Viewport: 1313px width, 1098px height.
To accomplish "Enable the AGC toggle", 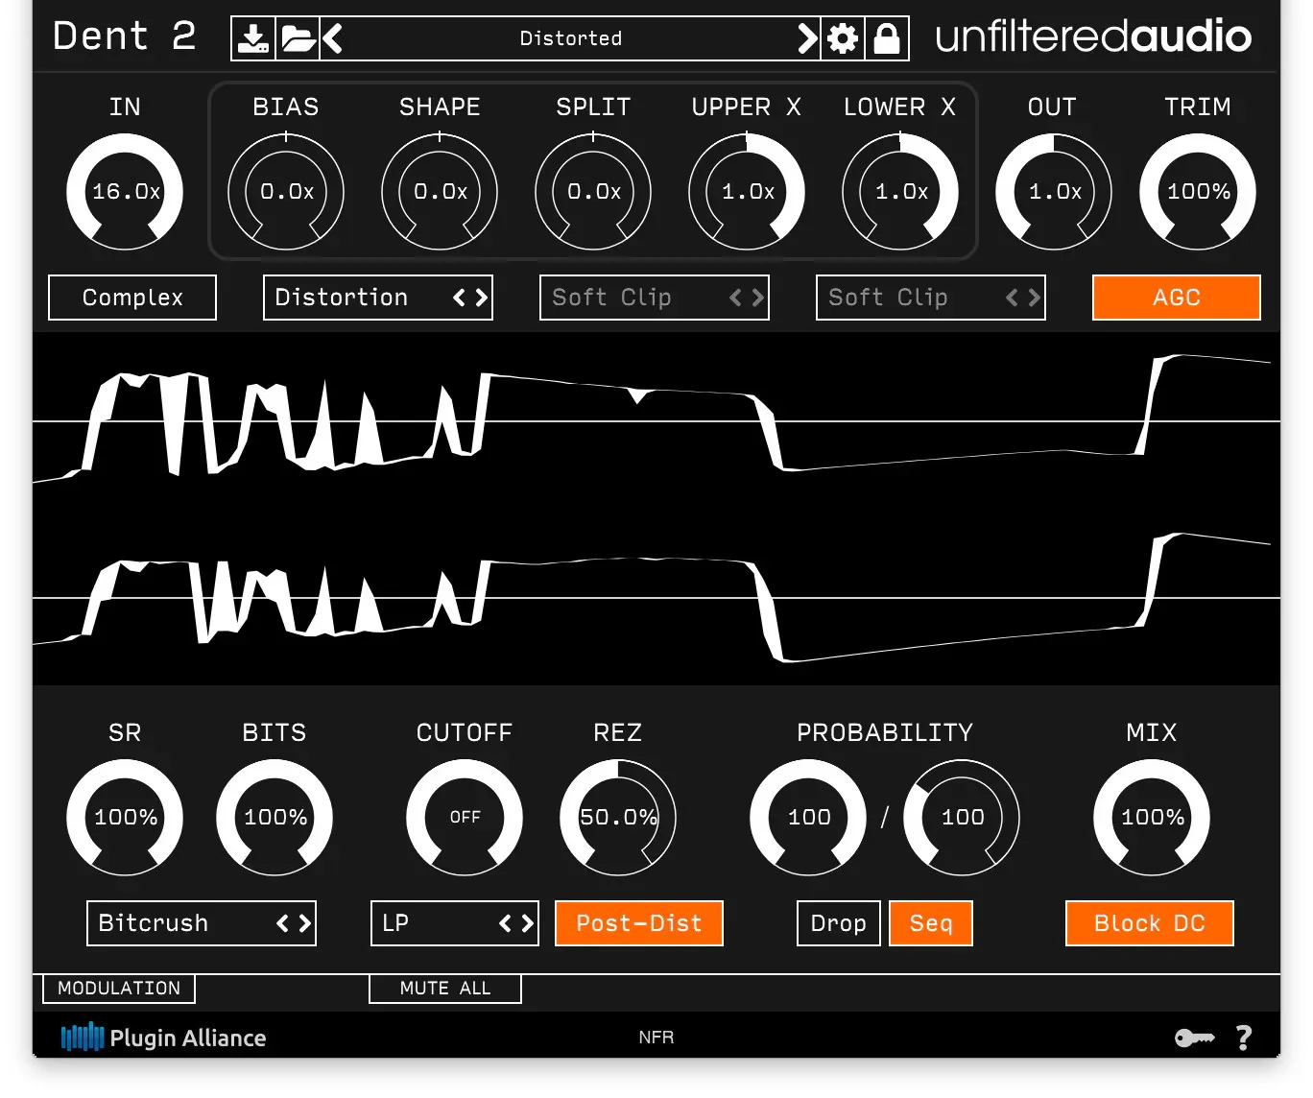I will 1176,298.
